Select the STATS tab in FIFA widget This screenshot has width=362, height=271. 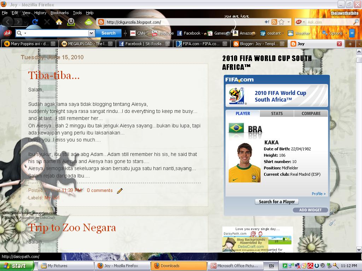point(277,113)
